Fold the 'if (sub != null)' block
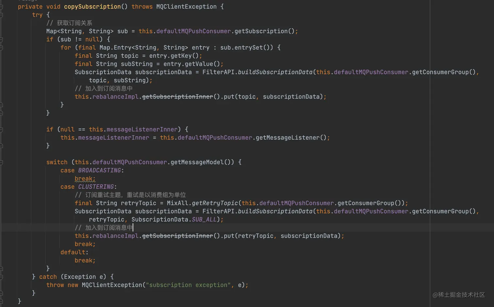The height and width of the screenshot is (307, 494). (1, 39)
